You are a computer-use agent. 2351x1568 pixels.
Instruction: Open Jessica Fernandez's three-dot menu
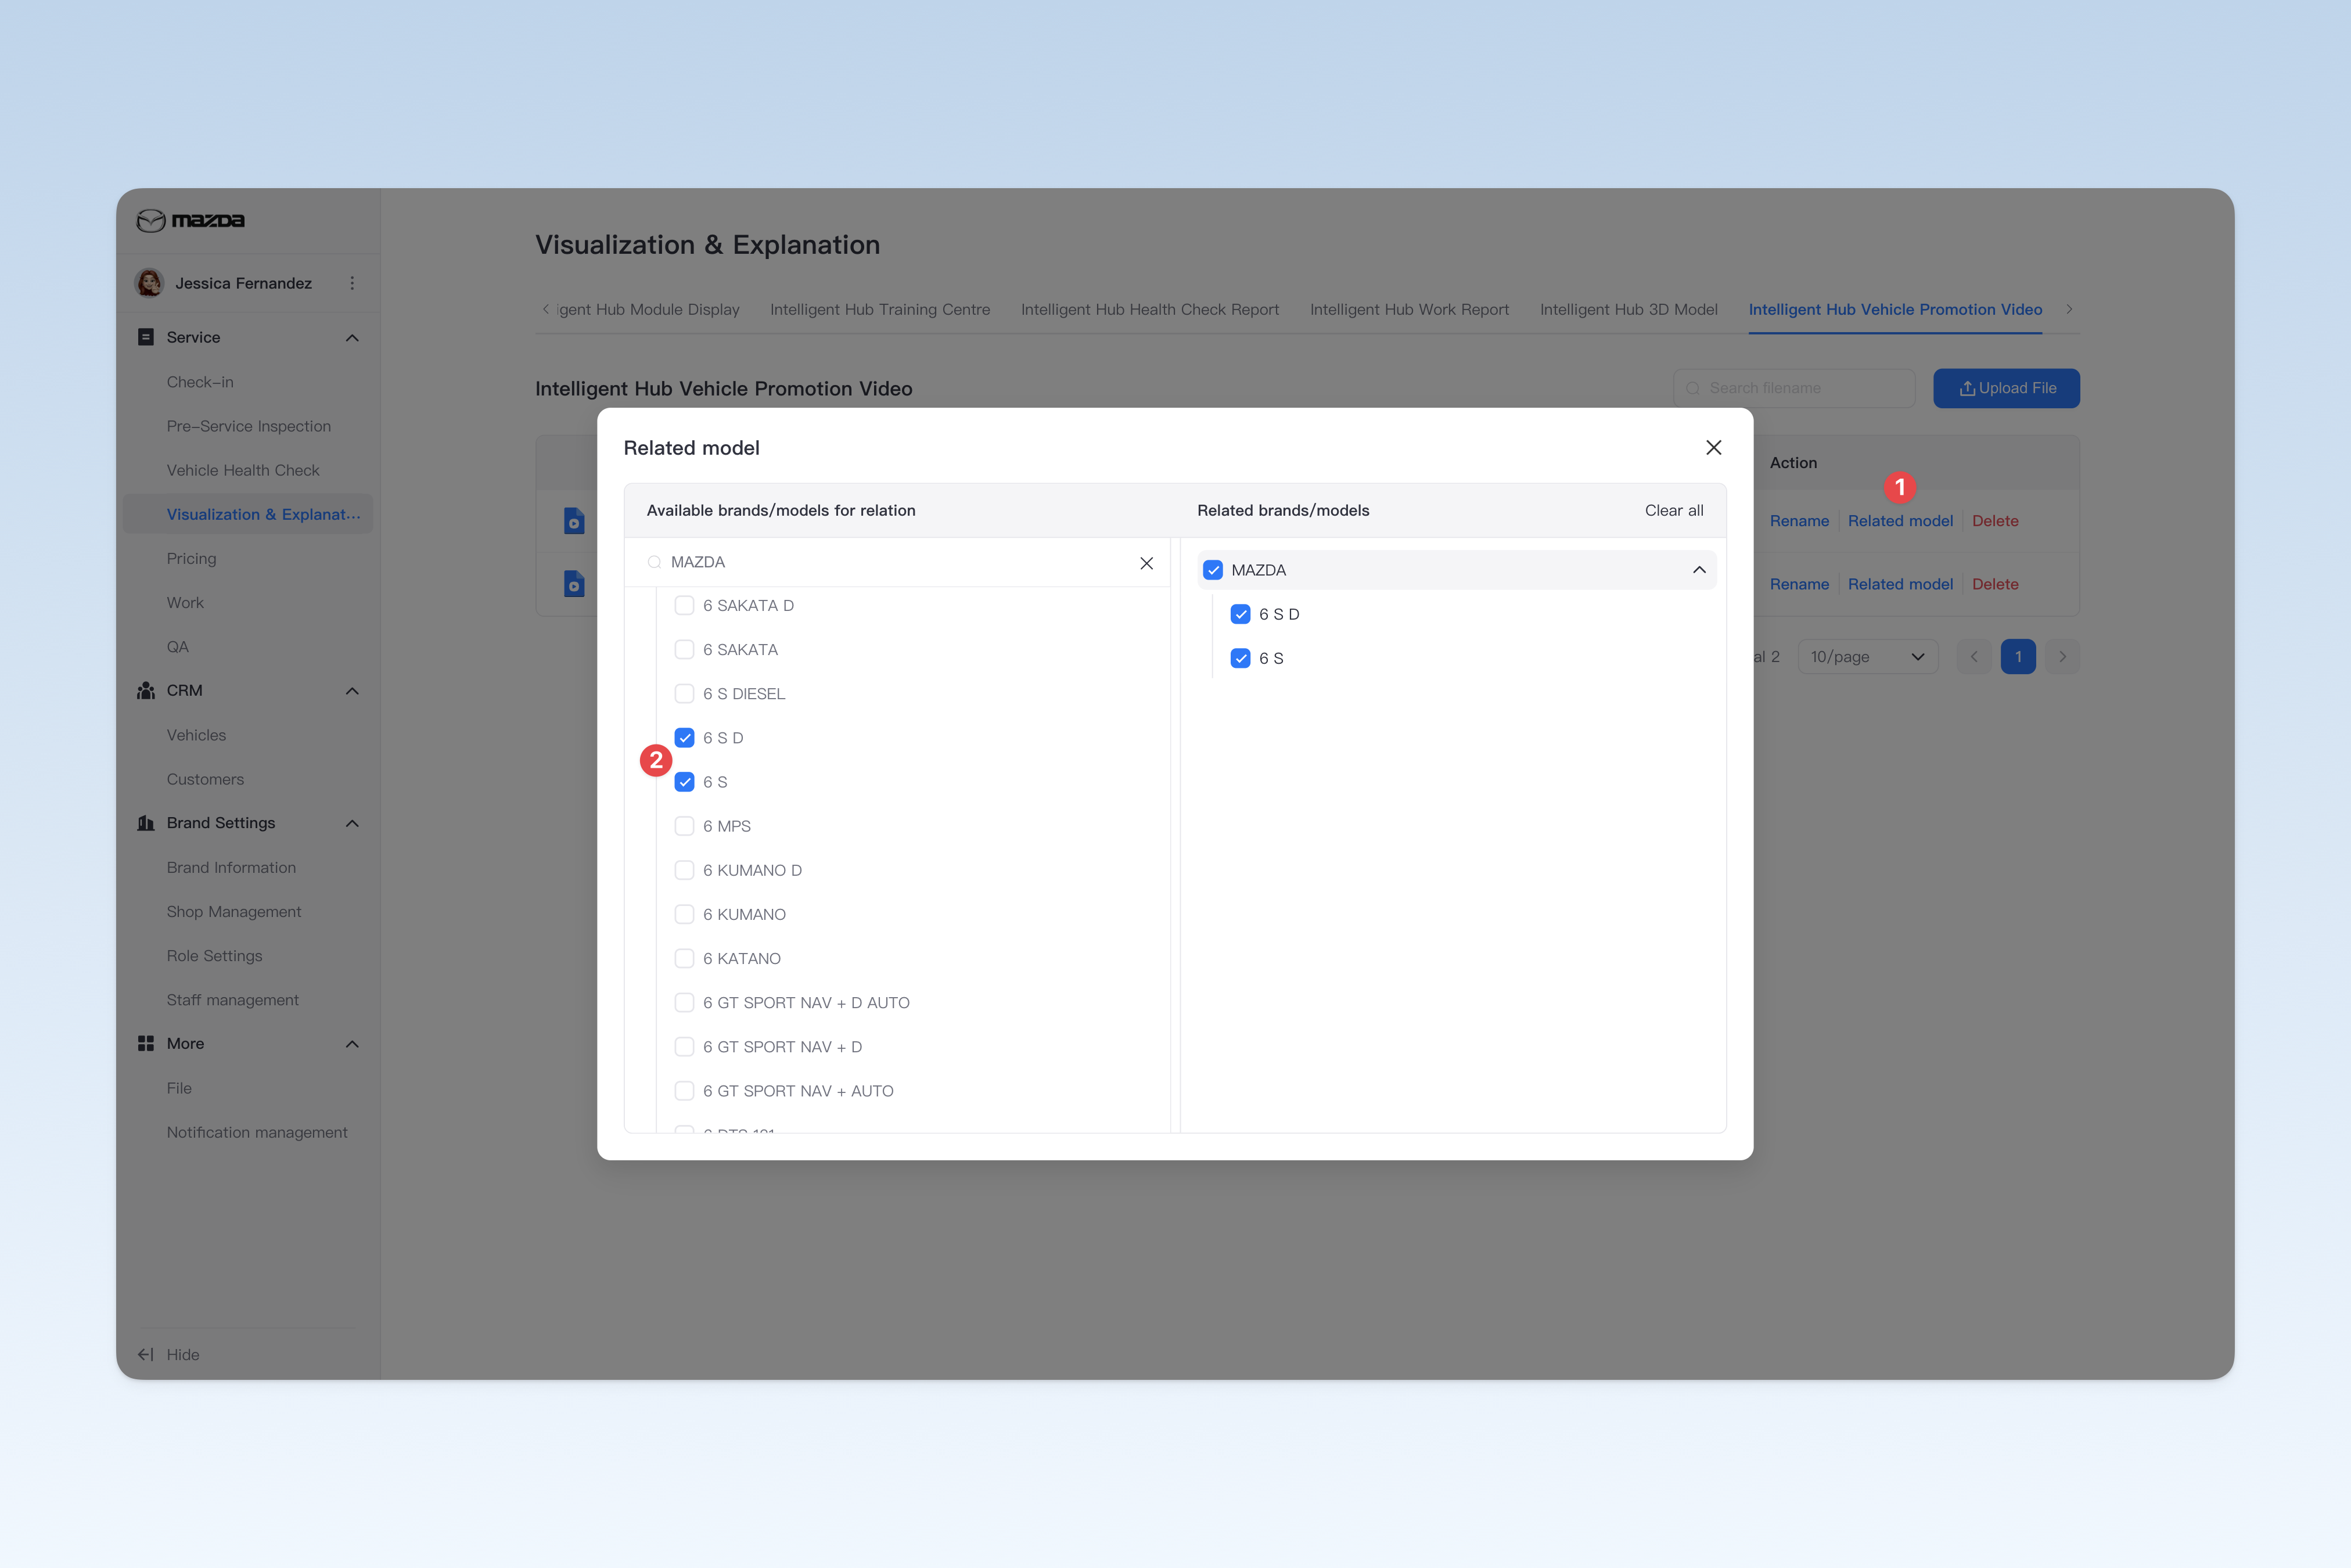(x=352, y=283)
